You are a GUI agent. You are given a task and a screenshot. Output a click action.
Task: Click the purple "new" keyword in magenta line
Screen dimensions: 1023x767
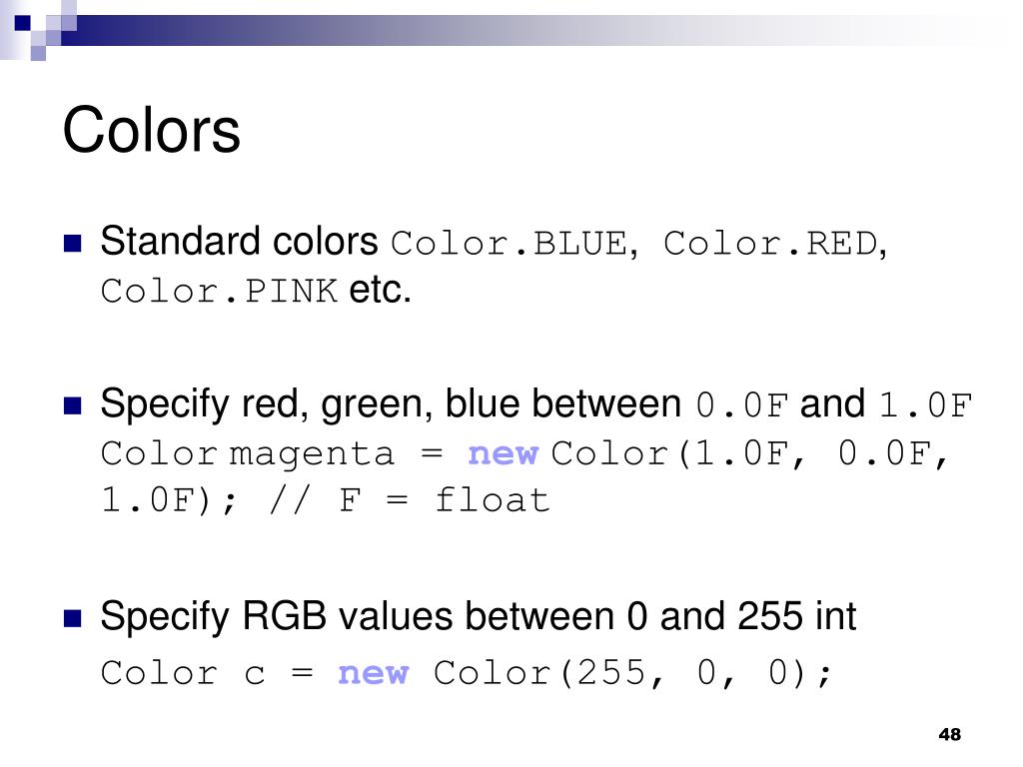pos(504,453)
